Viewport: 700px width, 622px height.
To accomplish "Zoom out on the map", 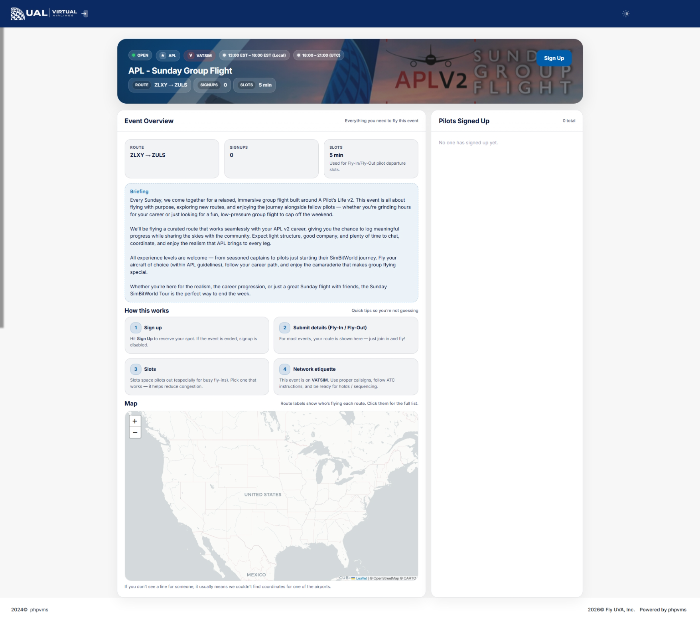I will coord(135,432).
